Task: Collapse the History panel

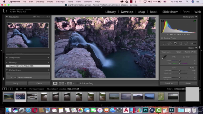Action: (7, 62)
